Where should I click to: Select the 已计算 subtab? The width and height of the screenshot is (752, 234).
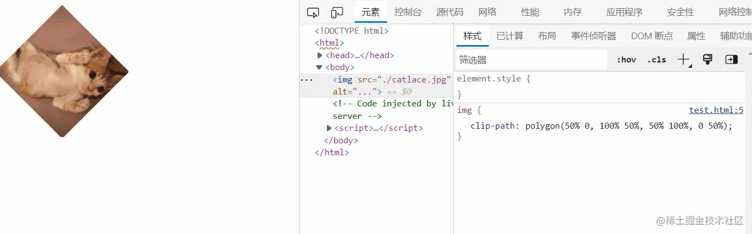tap(510, 36)
